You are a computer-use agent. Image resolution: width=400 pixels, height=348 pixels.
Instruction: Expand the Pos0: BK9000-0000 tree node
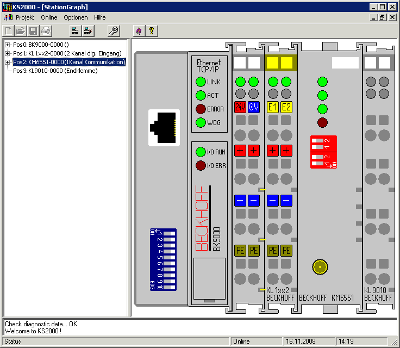[x=8, y=45]
